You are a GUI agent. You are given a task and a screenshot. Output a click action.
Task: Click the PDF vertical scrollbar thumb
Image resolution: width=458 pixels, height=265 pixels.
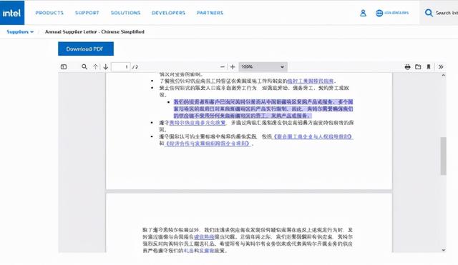444,156
